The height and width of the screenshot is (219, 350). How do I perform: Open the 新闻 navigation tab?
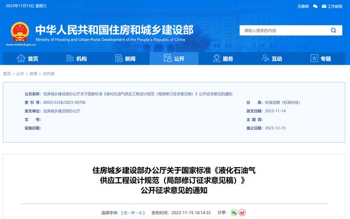tap(125, 59)
